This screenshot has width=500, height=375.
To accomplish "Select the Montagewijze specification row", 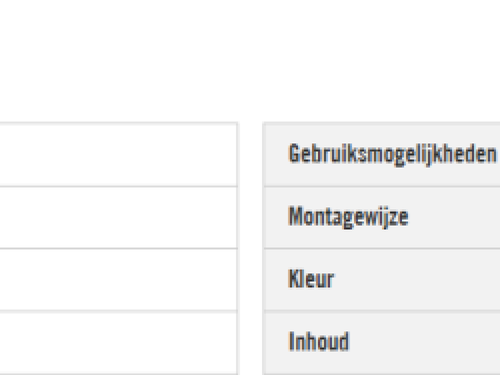I will pyautogui.click(x=380, y=217).
